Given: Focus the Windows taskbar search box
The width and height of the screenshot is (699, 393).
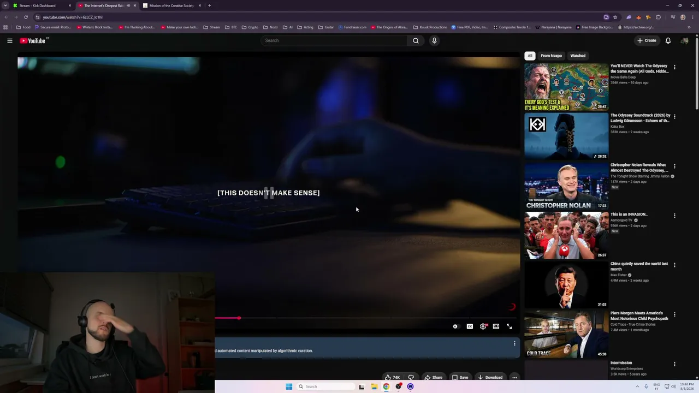Looking at the screenshot, I should (x=325, y=386).
